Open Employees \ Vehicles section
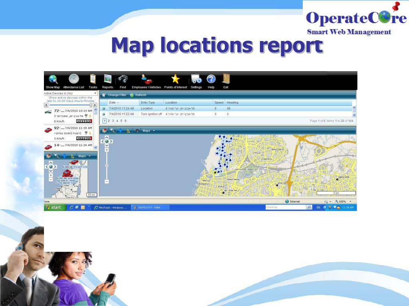 [146, 82]
